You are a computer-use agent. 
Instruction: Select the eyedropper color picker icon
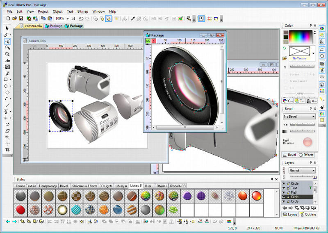click(132, 18)
